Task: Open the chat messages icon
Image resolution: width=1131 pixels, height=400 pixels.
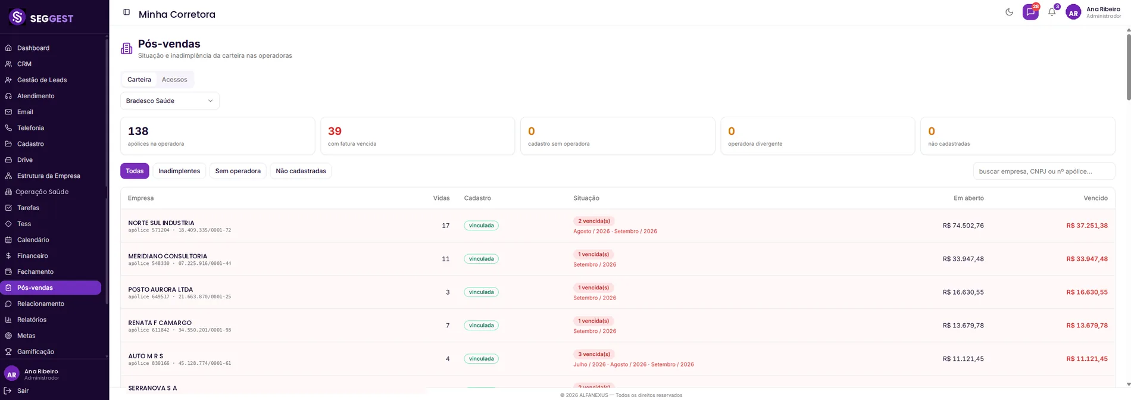Action: coord(1030,12)
